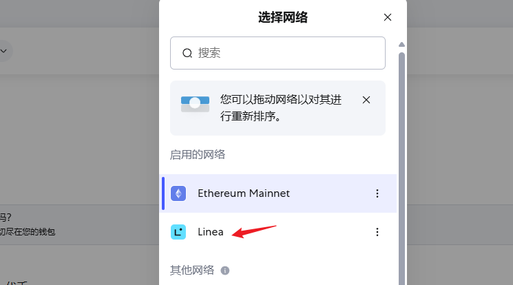Viewport: 513px width, 285px height.
Task: Click the magnifier search icon
Action: (x=187, y=53)
